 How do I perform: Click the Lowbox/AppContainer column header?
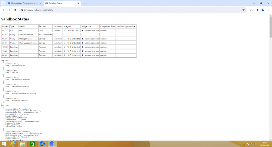pos(126,26)
